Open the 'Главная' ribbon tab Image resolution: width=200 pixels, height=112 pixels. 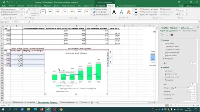click(12, 6)
